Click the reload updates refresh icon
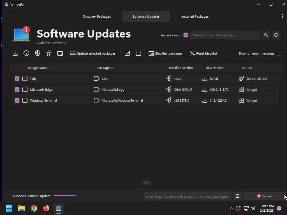 (x=276, y=35)
